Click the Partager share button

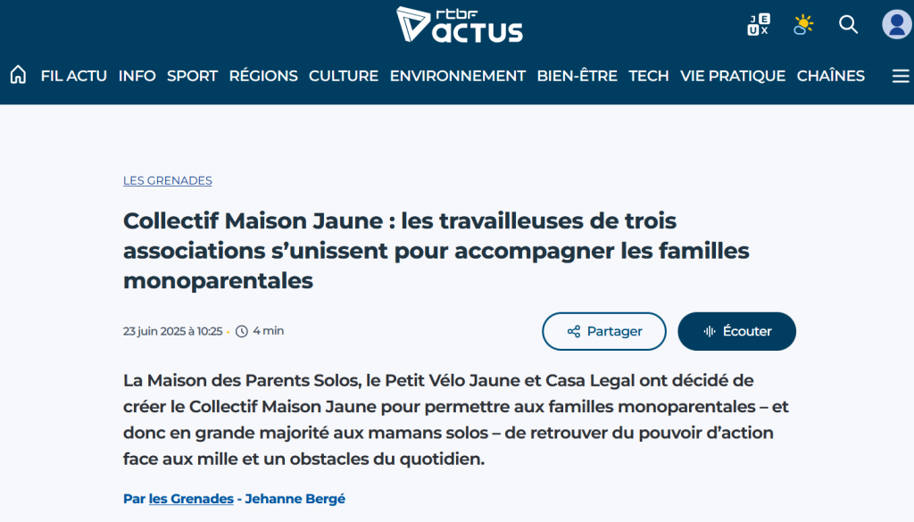[x=604, y=331]
